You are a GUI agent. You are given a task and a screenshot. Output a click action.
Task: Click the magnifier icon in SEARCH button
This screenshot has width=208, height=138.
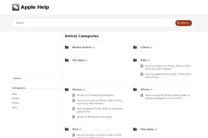[x=178, y=23]
